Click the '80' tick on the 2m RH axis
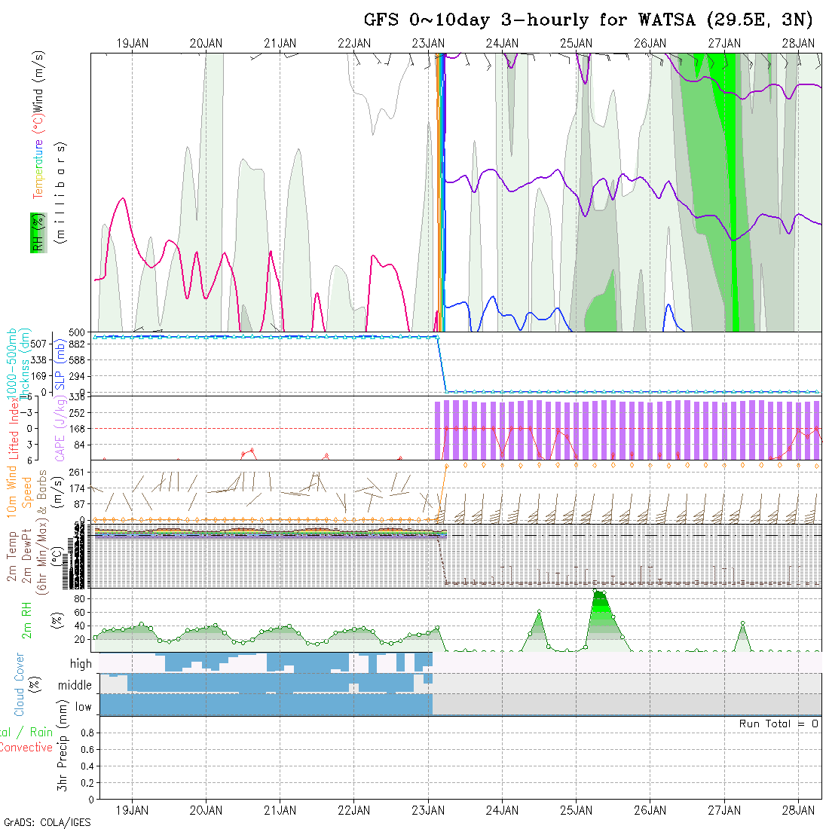 (79, 599)
